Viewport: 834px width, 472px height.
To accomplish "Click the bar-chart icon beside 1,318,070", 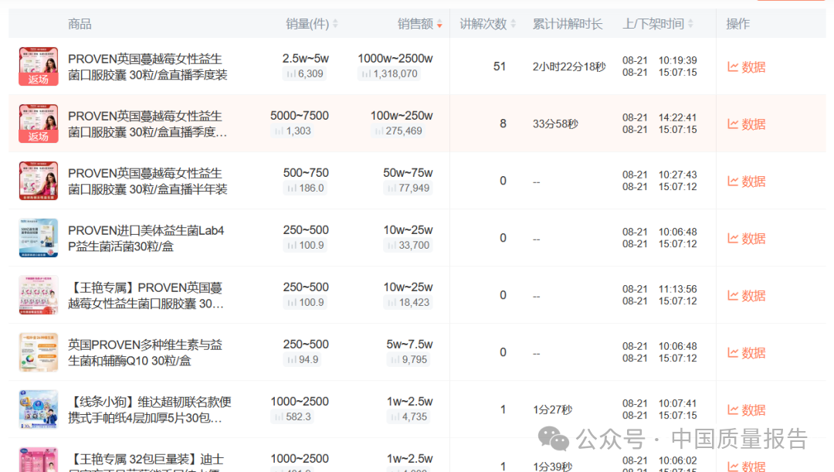I will click(366, 74).
